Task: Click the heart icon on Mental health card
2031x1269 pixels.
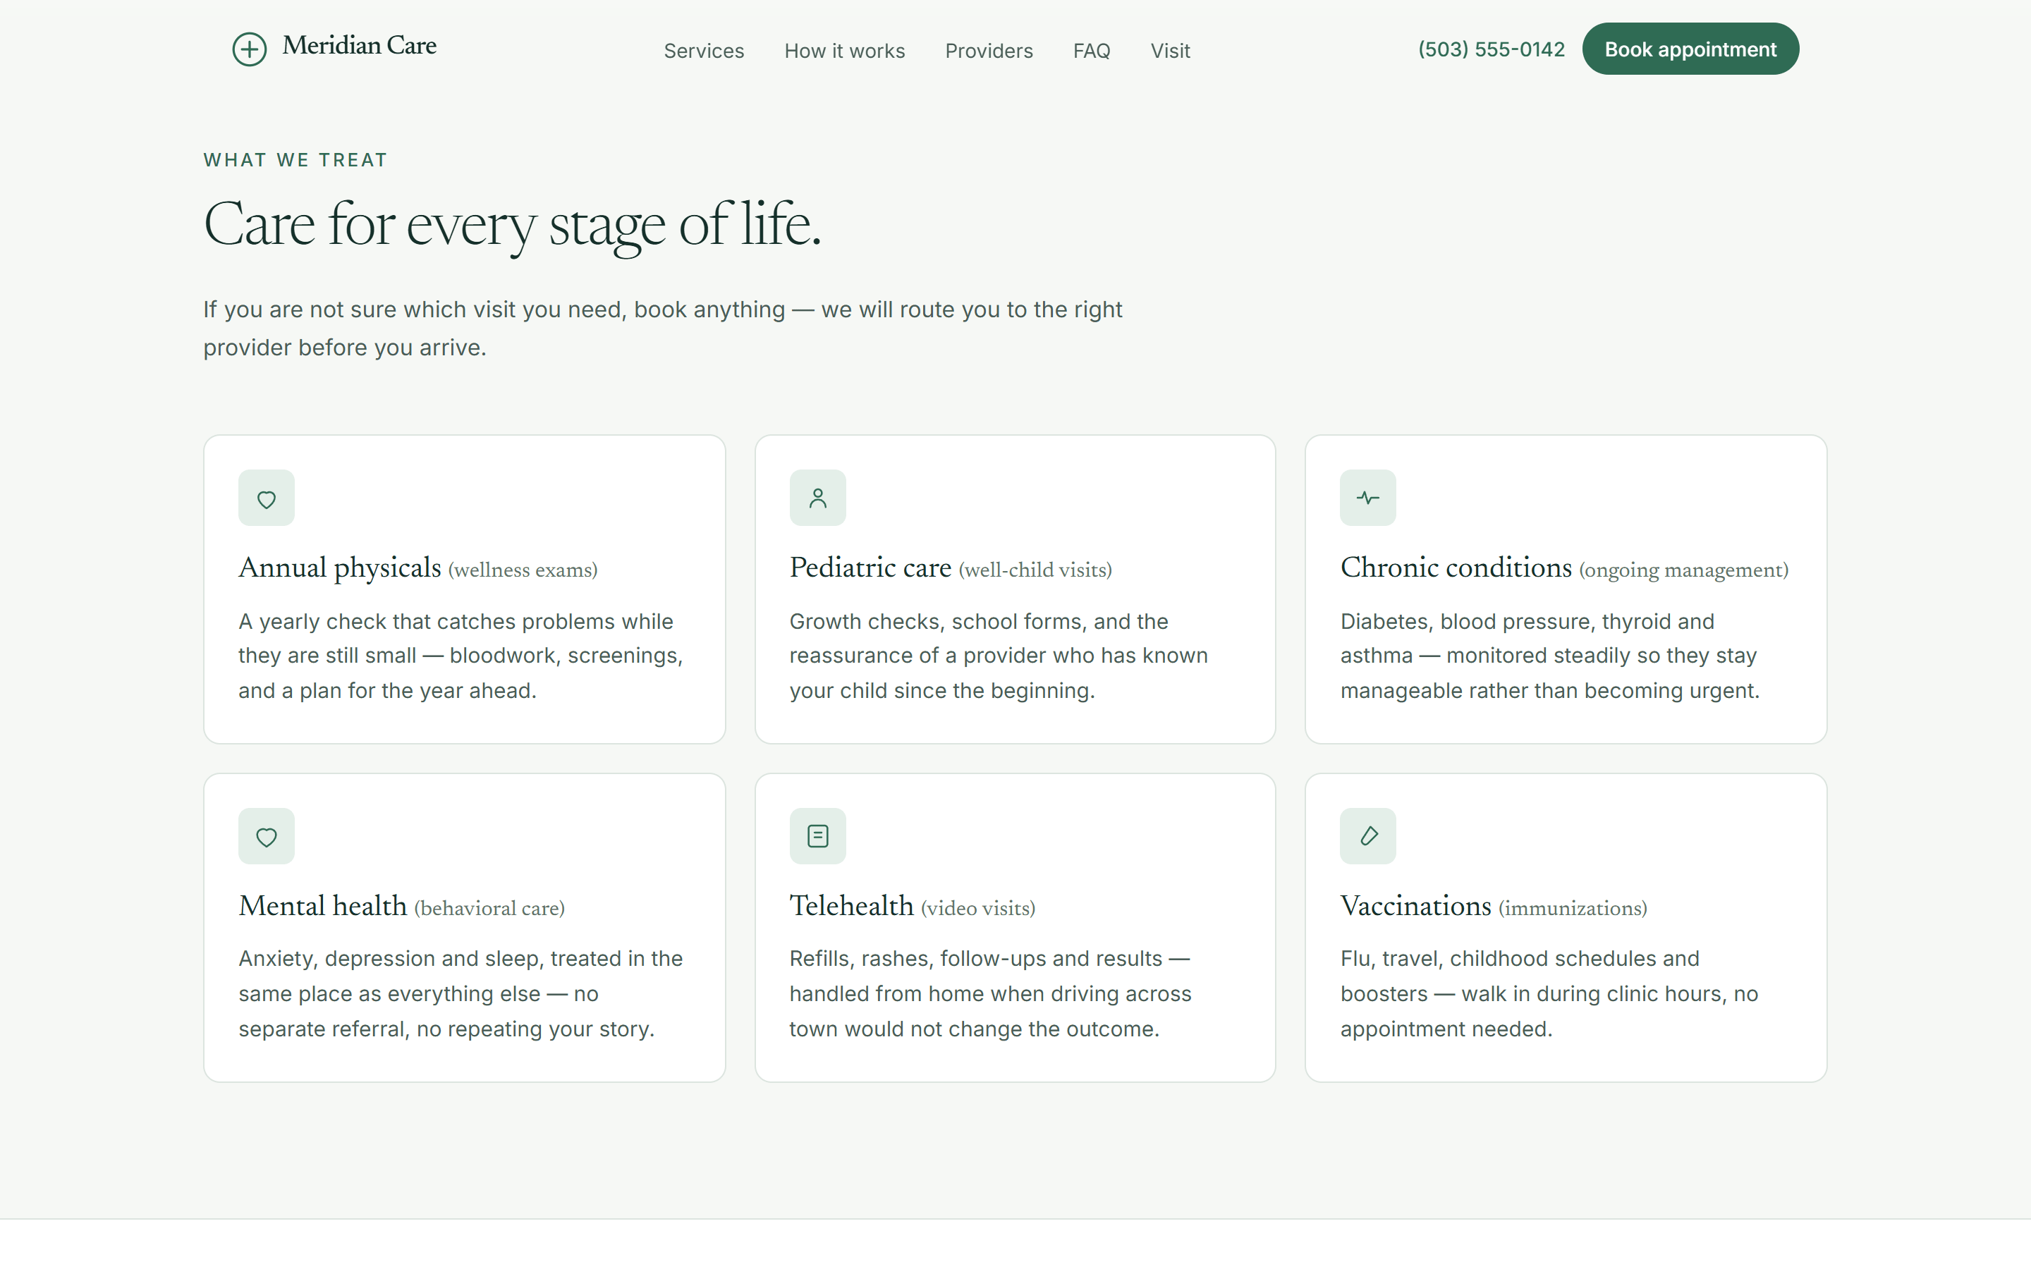Action: [266, 837]
